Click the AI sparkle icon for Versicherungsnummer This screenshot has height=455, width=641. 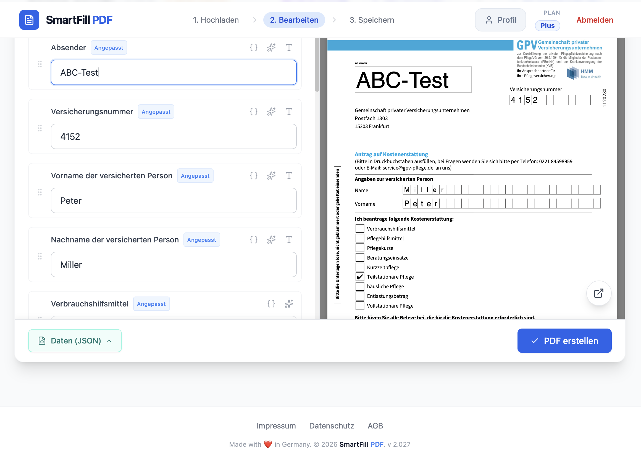click(271, 112)
